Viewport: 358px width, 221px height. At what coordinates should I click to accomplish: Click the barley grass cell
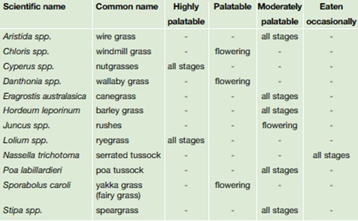pyautogui.click(x=119, y=111)
